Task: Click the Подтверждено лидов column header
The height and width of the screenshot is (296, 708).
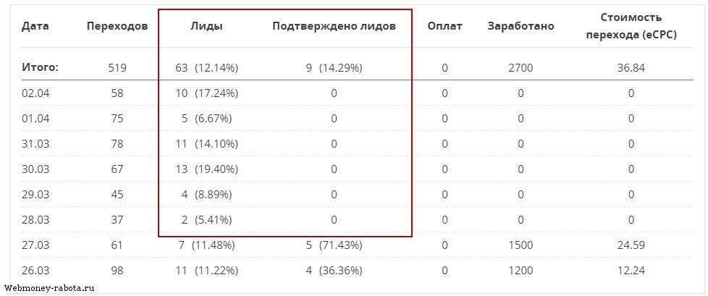Action: tap(334, 26)
